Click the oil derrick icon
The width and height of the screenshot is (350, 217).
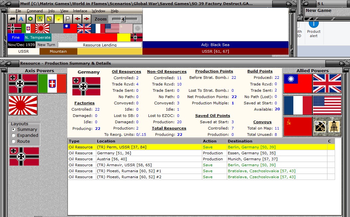334,127
